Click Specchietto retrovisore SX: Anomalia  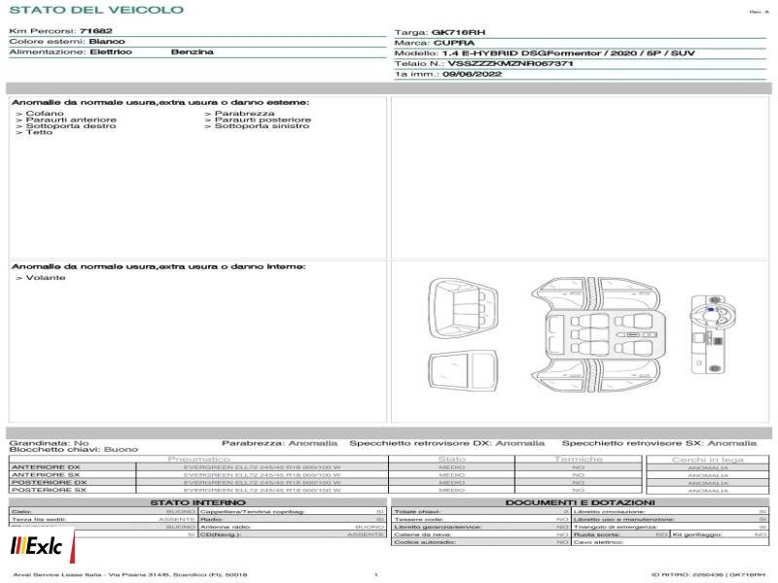(659, 443)
